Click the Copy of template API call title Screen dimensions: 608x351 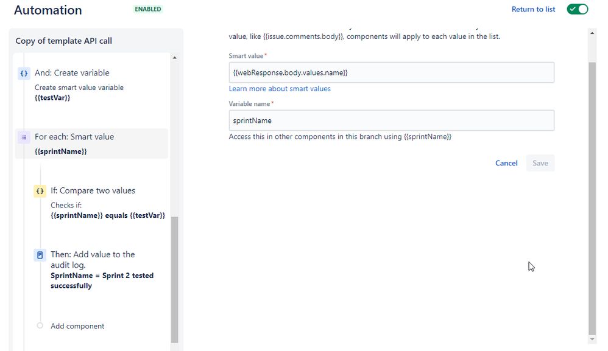(63, 41)
